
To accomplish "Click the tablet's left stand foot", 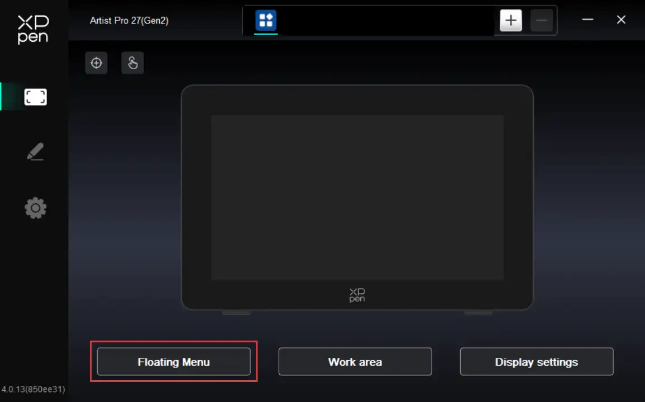I will [236, 313].
